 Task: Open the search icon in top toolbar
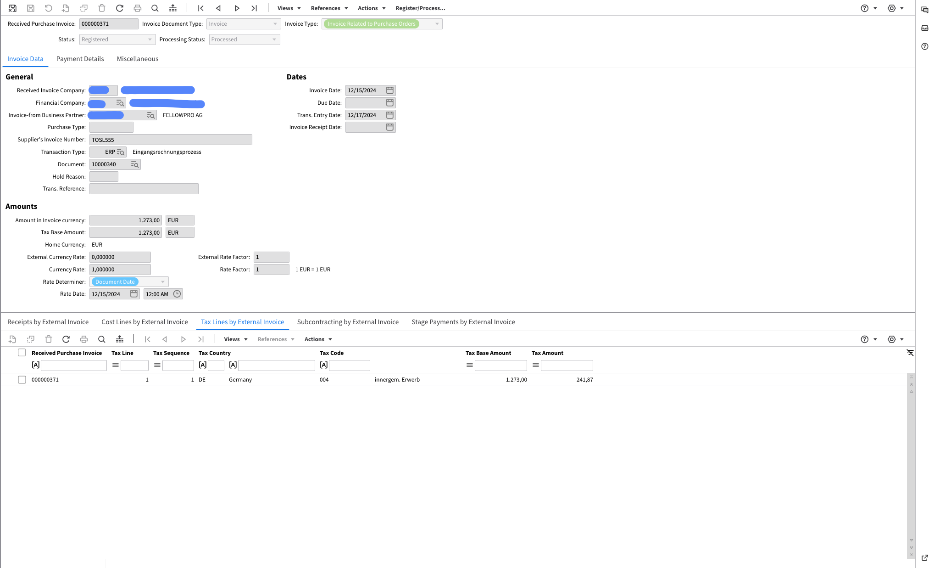click(x=155, y=8)
